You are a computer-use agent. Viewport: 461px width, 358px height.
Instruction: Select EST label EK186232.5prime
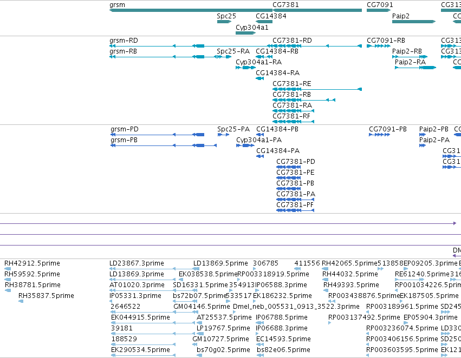(x=282, y=296)
